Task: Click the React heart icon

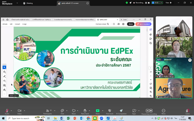Action: coord(74,110)
